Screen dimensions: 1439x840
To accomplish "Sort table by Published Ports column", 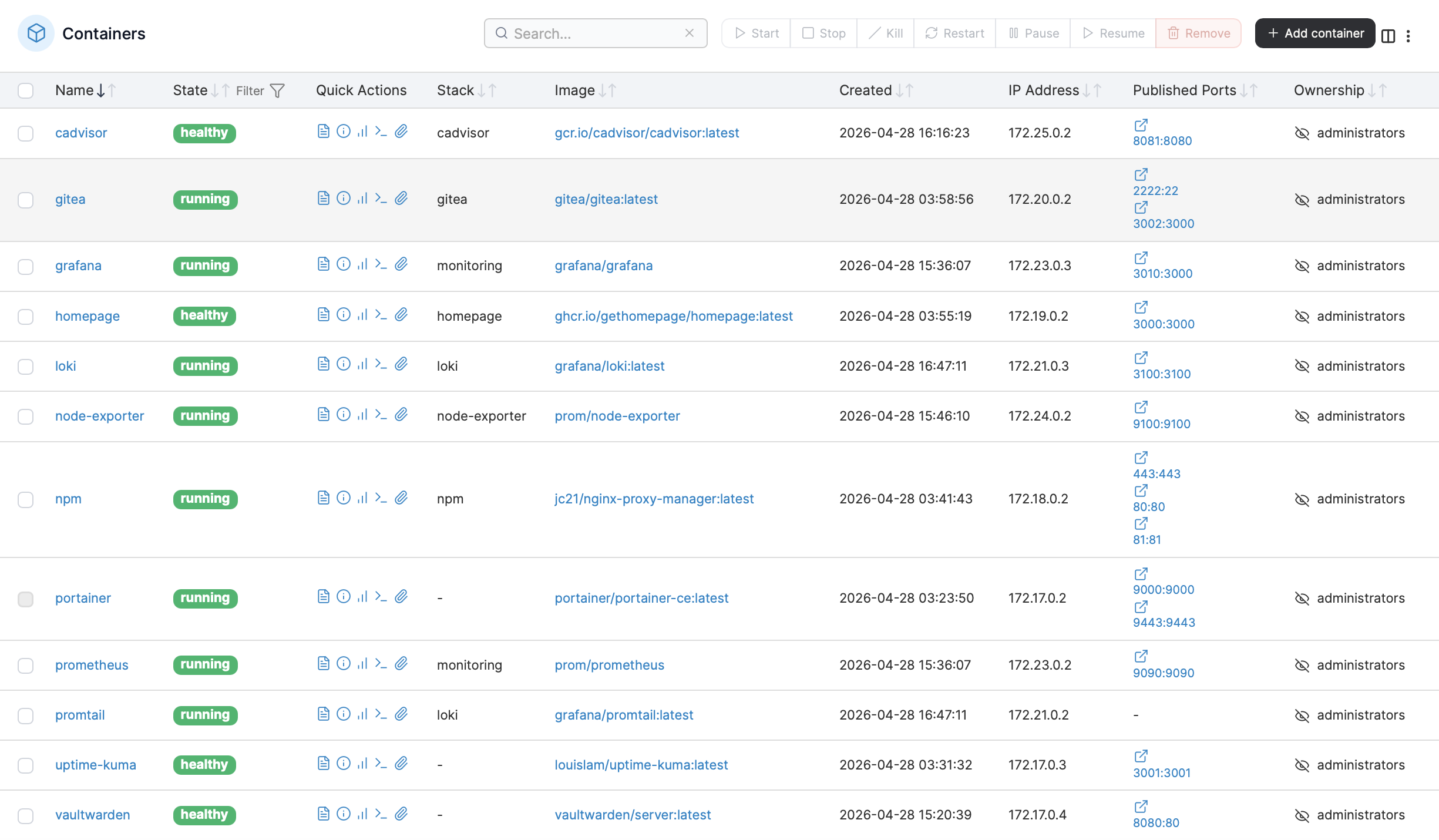I will coord(1195,90).
